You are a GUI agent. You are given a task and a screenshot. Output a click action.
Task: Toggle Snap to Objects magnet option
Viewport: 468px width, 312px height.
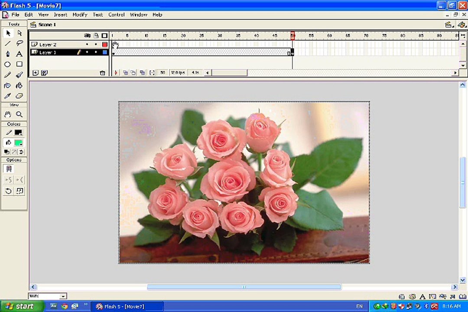click(9, 169)
